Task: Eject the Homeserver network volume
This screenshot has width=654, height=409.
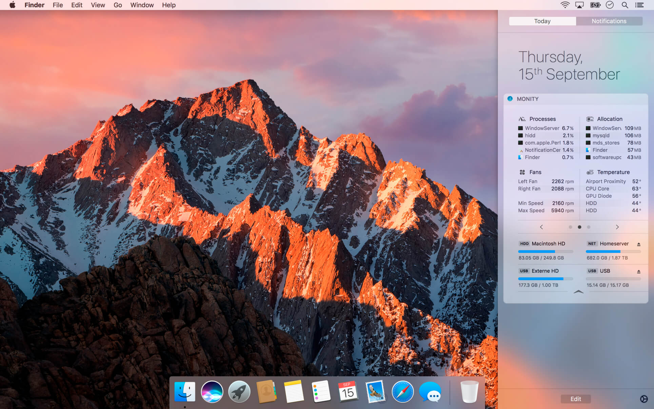Action: [638, 244]
